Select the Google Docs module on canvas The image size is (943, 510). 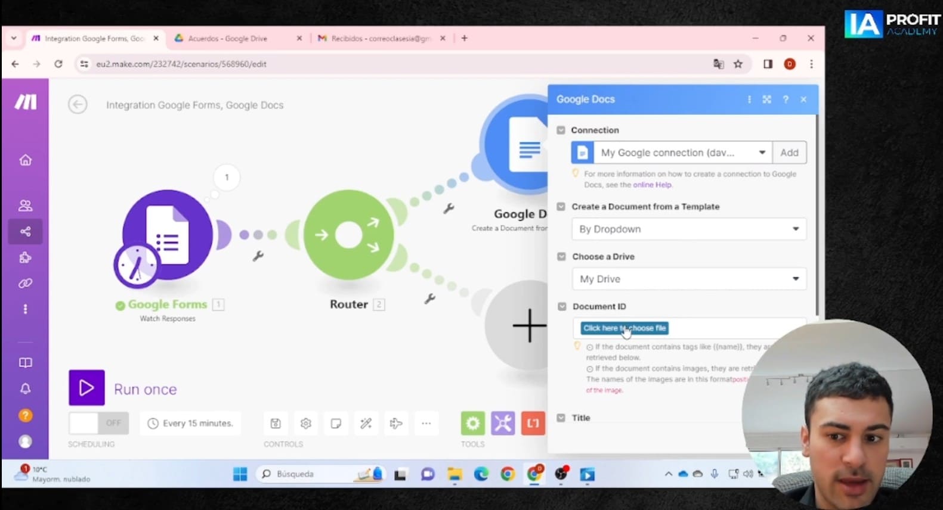[x=517, y=144]
